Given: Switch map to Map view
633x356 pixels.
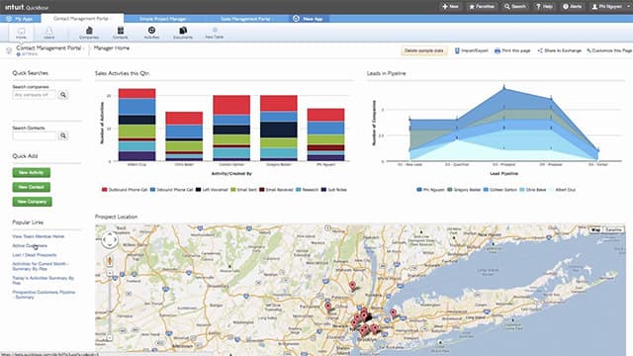Looking at the screenshot, I should point(595,229).
